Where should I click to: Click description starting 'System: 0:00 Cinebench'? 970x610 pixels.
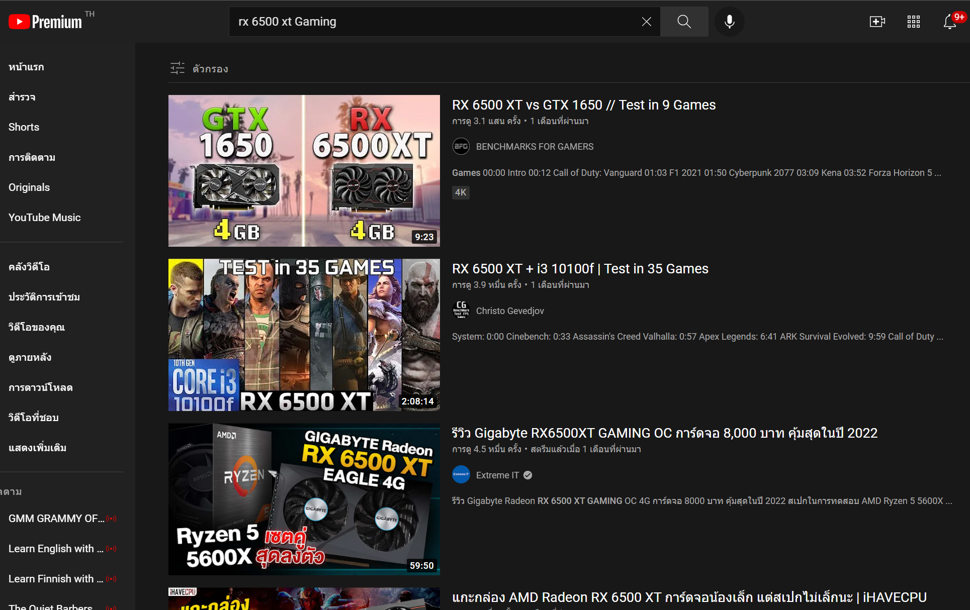(697, 337)
